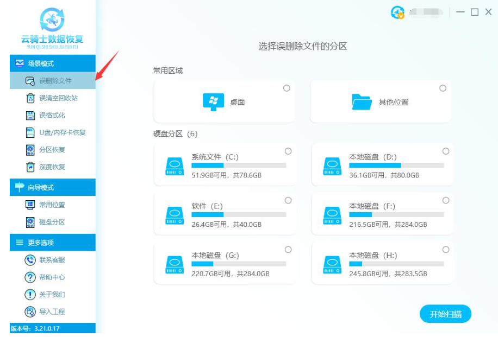
Task: Open 联系客服 customer service icon
Action: coord(30,260)
